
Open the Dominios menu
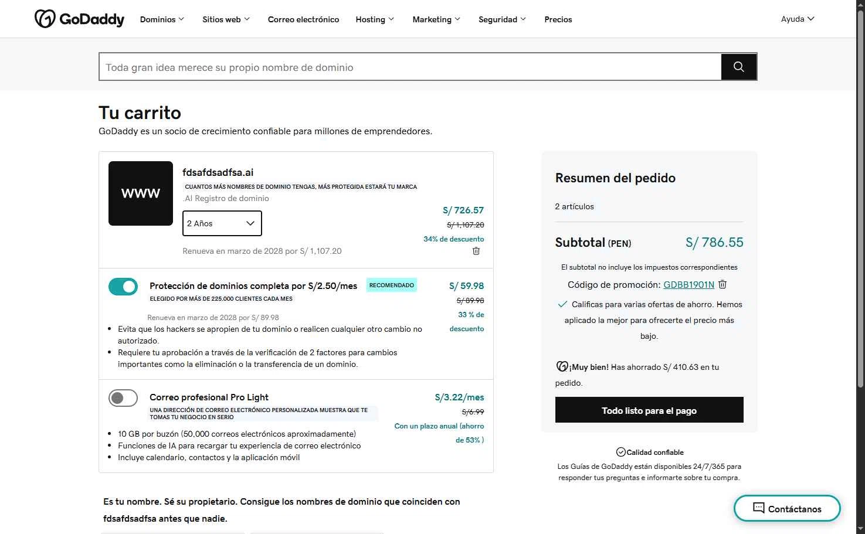[162, 19]
